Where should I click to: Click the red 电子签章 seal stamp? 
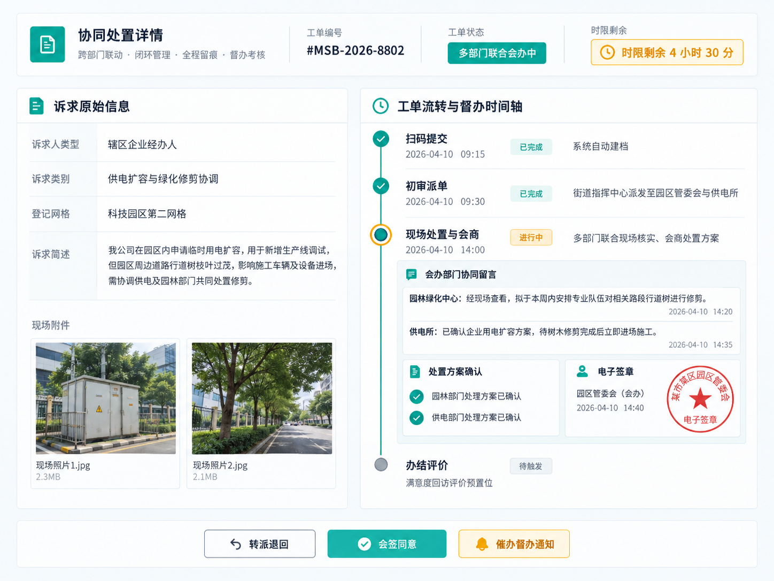[x=700, y=399]
